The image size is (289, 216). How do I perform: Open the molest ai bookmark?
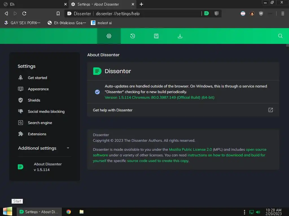click(101, 23)
